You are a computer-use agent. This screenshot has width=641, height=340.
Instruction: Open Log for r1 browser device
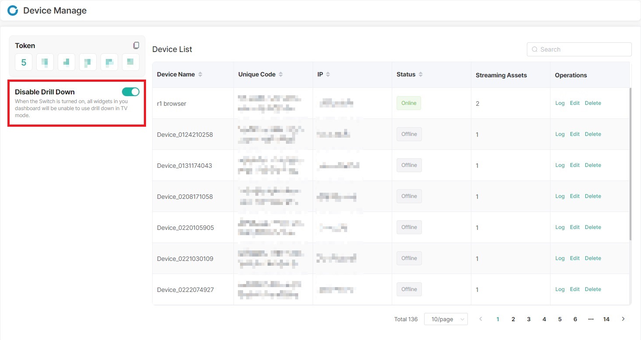tap(560, 103)
